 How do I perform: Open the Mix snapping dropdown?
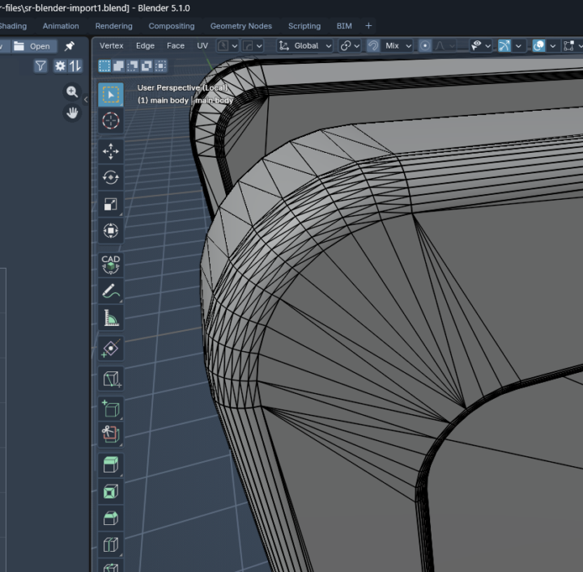click(397, 45)
